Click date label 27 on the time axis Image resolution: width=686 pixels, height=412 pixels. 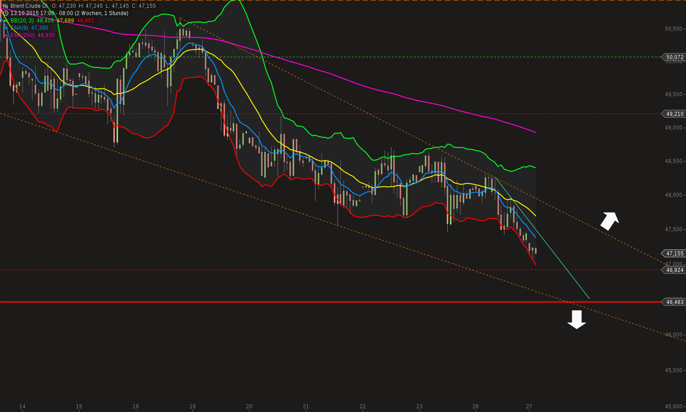point(529,407)
